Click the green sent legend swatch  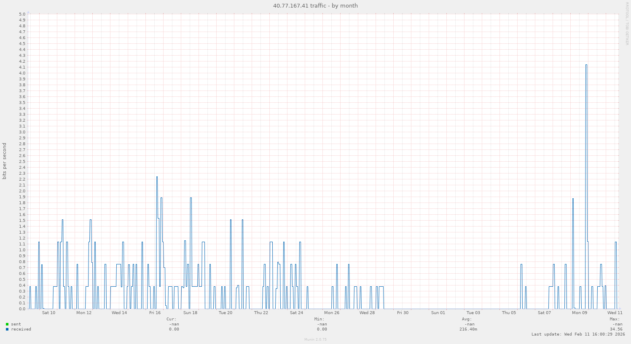pos(6,324)
